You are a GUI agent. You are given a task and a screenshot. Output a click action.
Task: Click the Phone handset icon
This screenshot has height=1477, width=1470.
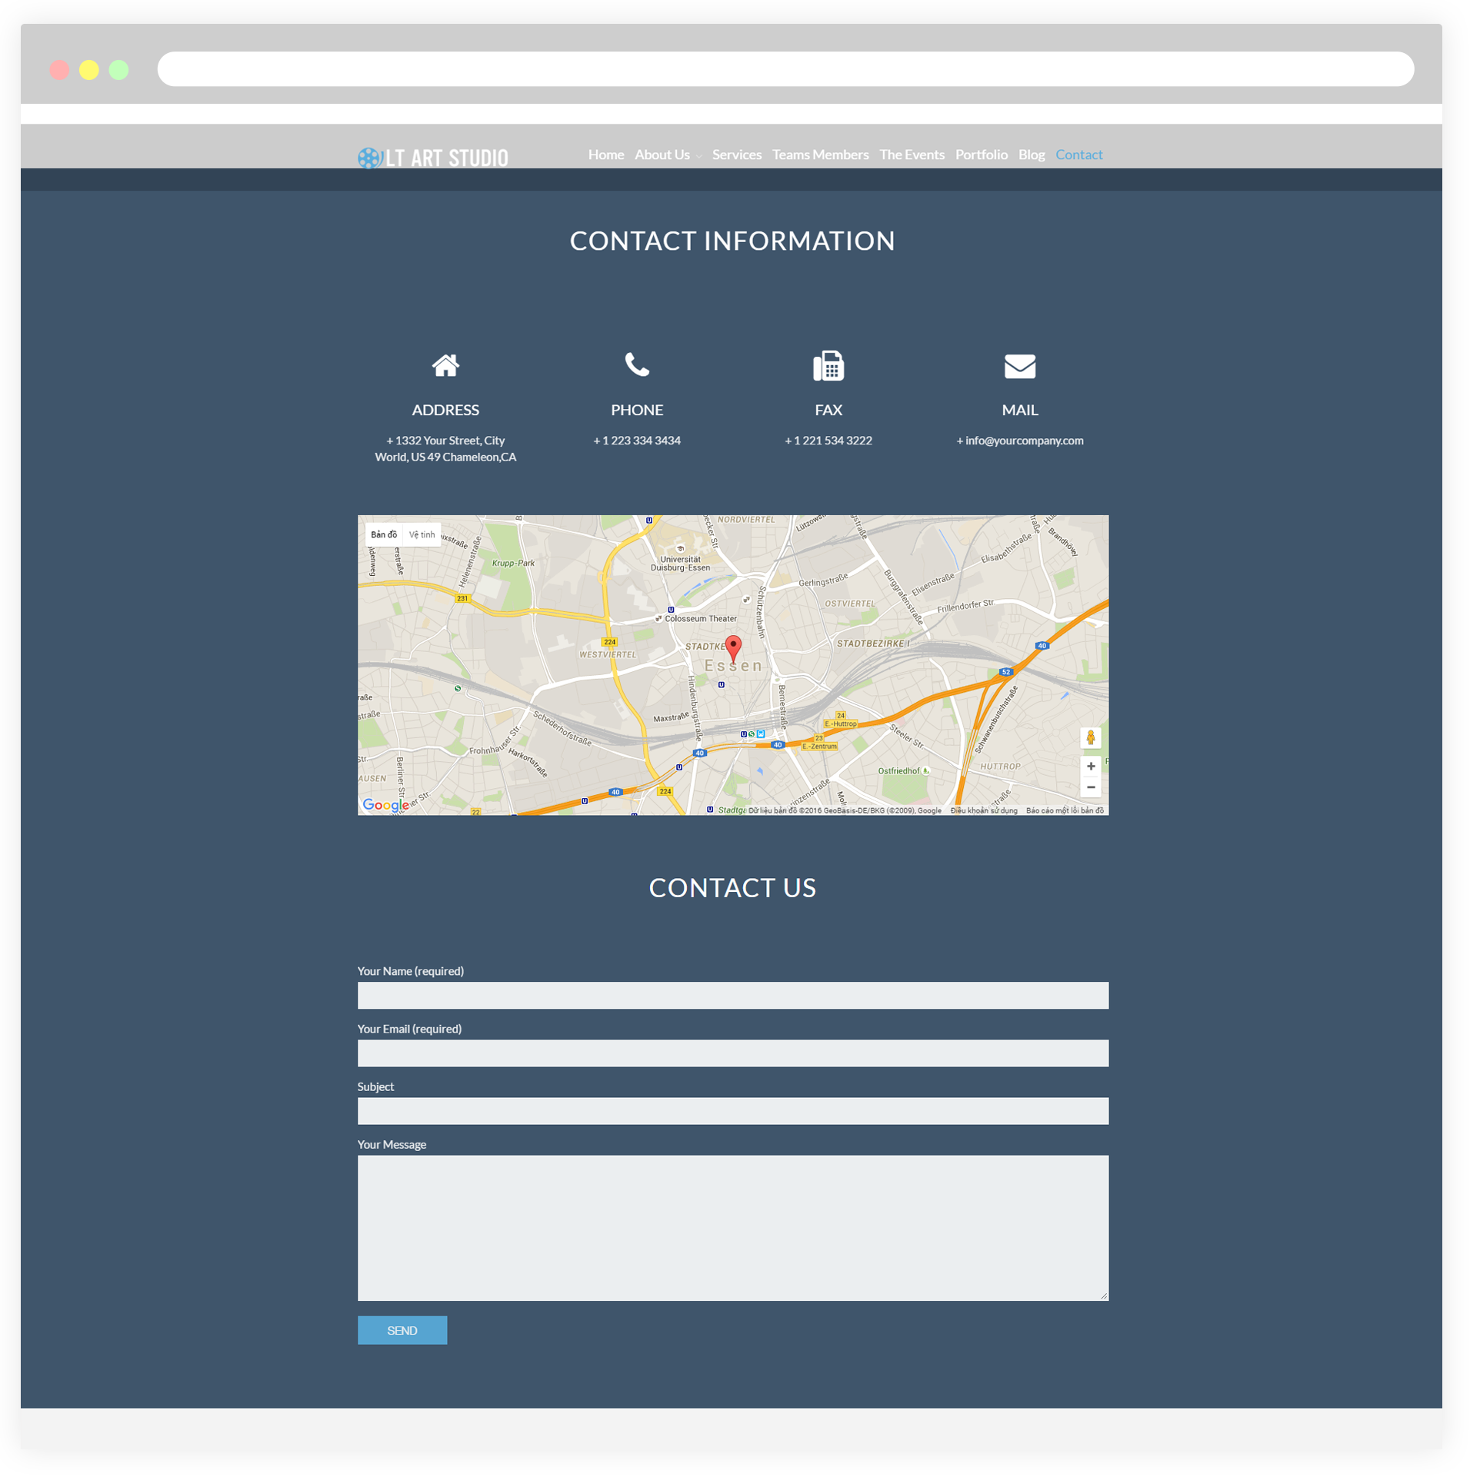pyautogui.click(x=637, y=364)
